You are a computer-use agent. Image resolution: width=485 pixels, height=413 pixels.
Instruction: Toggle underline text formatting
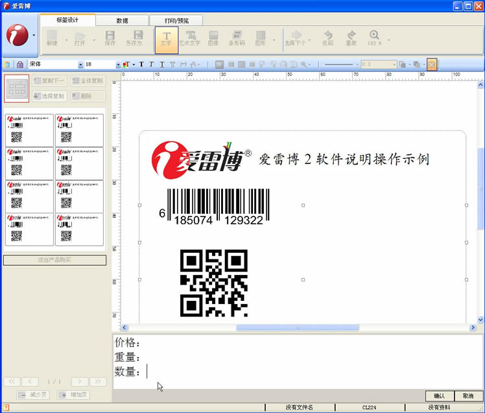coord(162,64)
